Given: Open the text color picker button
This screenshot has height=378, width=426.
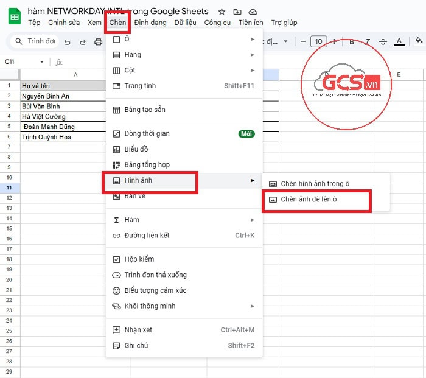Looking at the screenshot, I should (x=399, y=42).
